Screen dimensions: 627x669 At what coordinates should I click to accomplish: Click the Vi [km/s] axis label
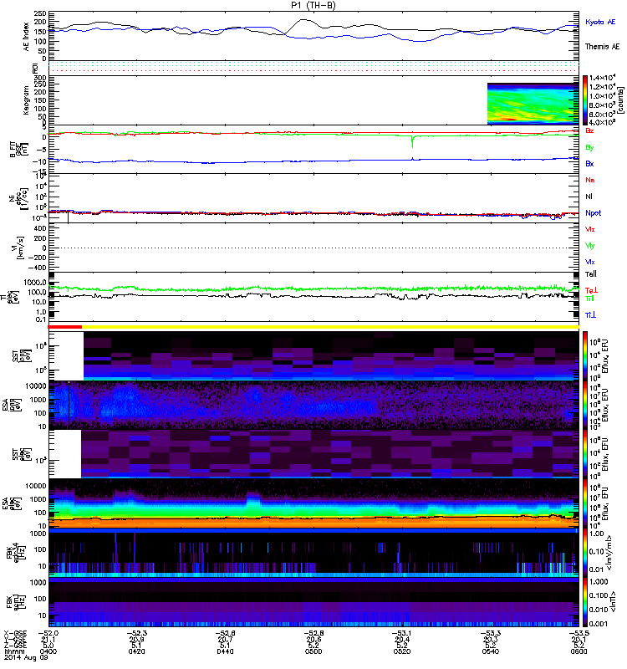click(x=19, y=248)
